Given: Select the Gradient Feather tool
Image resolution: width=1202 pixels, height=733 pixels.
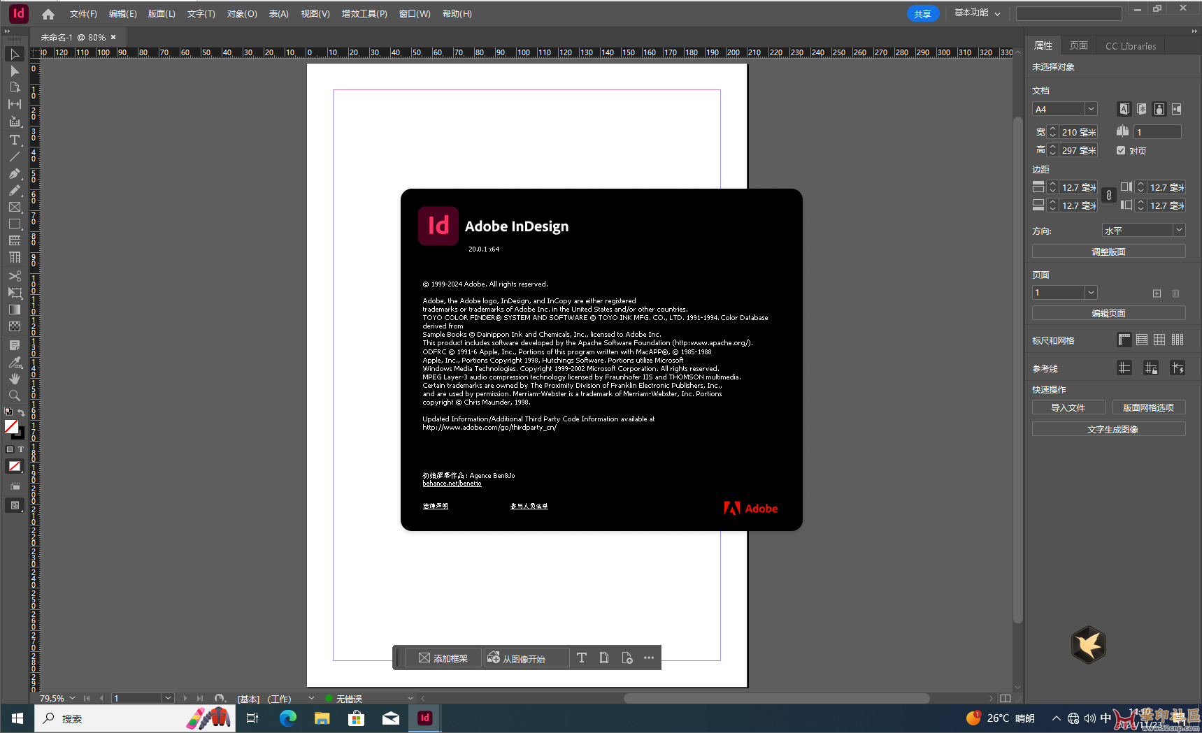Looking at the screenshot, I should 15,326.
